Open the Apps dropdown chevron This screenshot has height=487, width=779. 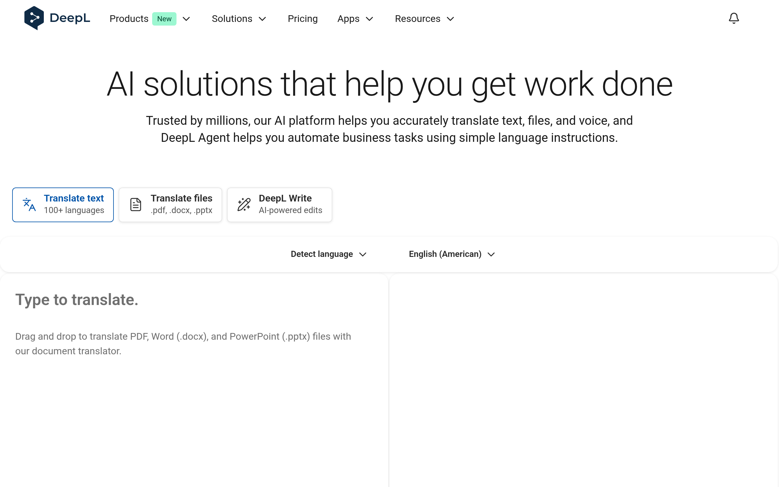pos(369,19)
